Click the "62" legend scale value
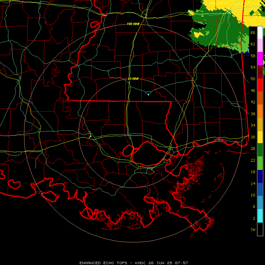Screen dimensions: 265x265 pos(253,44)
